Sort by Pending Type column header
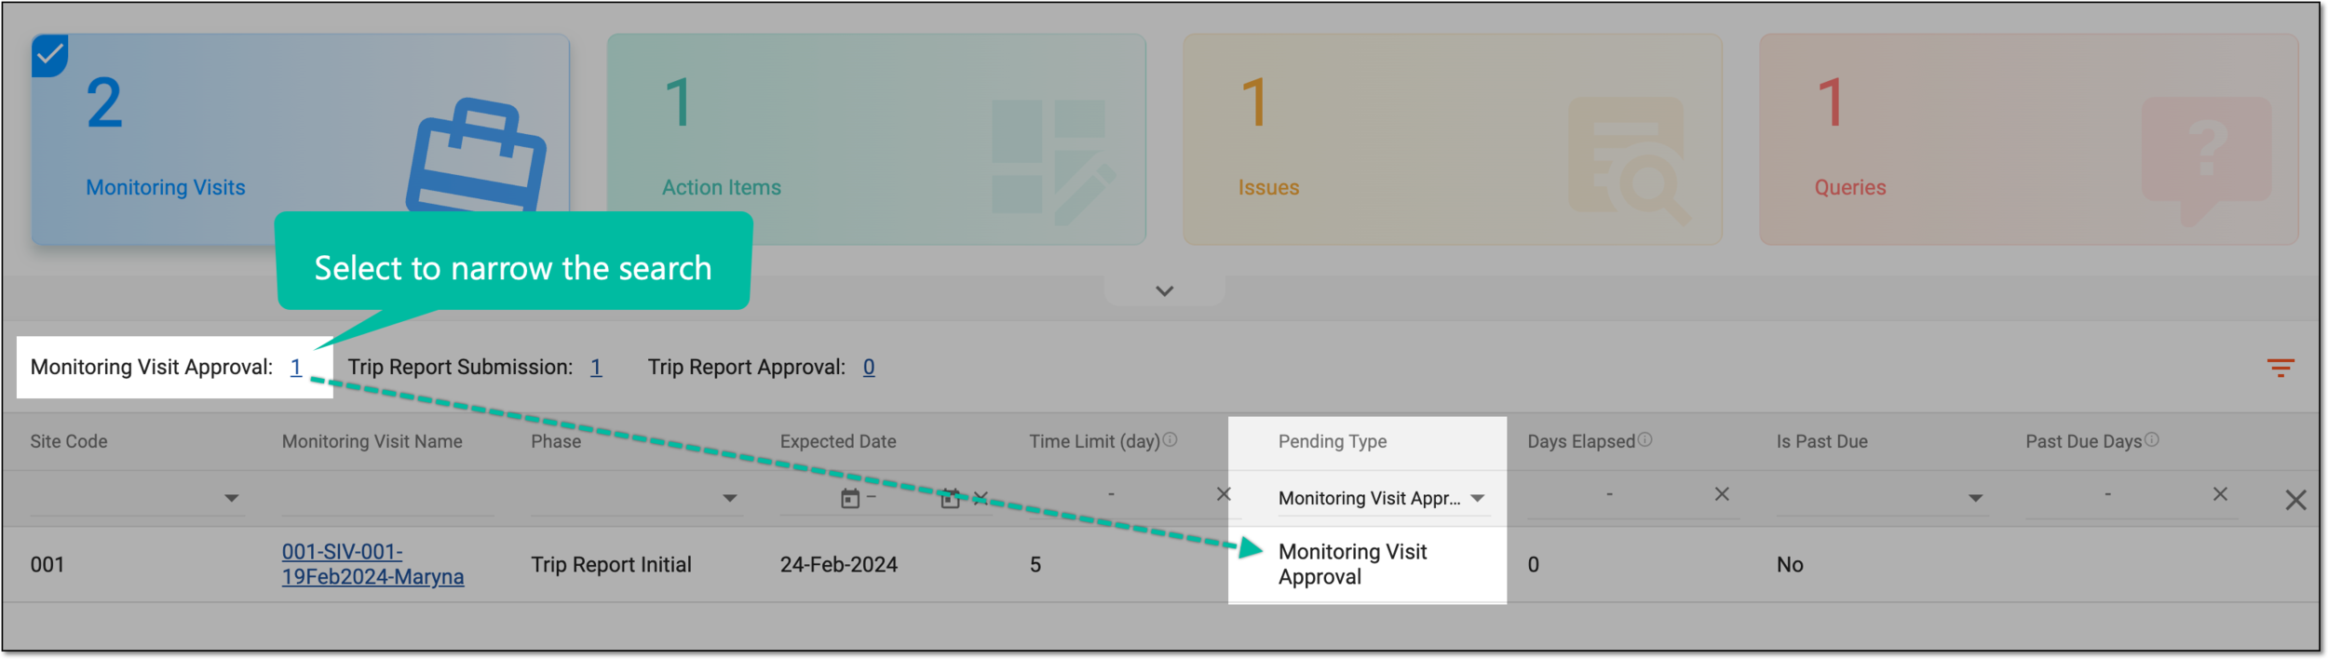Screen dimensions: 2328x659 click(x=1333, y=442)
